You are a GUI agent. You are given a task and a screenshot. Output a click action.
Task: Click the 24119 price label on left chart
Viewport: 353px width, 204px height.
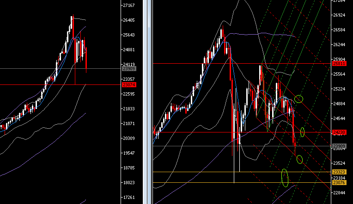128,64
